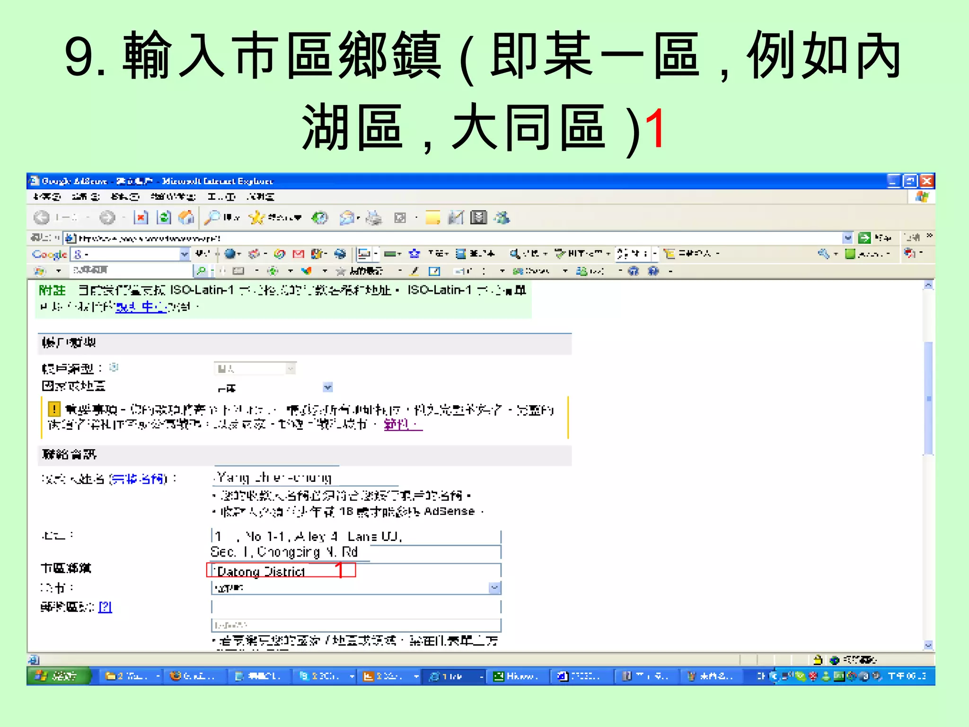Screen dimensions: 969x727
Task: Open the first menu in IE menu bar
Action: coord(47,196)
